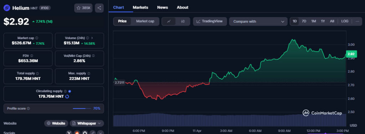The image size is (365, 134).
Task: Open the Compare with dropdown
Action: click(x=258, y=21)
